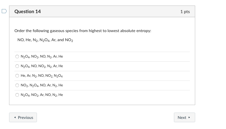Pick the radio for He, Ar, N2, NO, NO2, N2O4

(x=17, y=76)
